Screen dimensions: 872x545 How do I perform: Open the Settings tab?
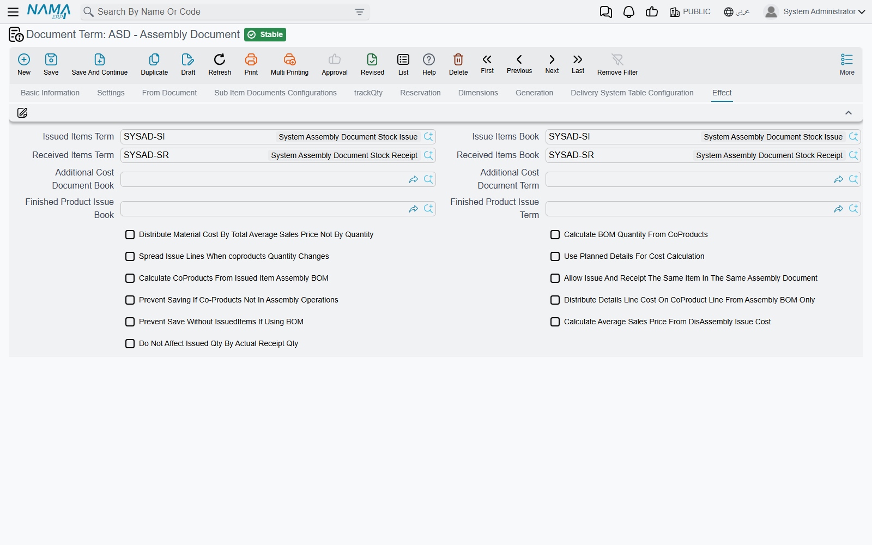111,93
